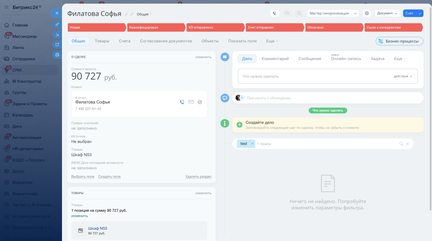Edit deal title with pencil icon

click(127, 14)
